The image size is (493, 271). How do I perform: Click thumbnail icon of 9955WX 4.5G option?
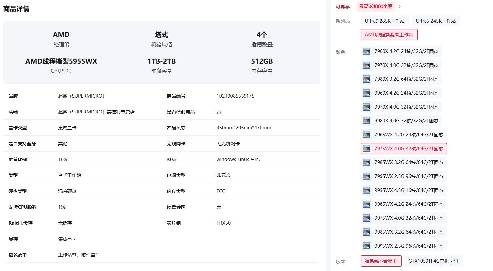click(x=366, y=190)
